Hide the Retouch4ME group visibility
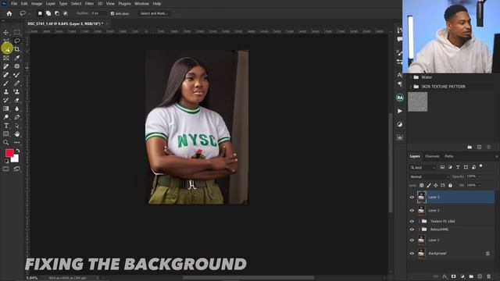This screenshot has width=500, height=281. pos(412,229)
